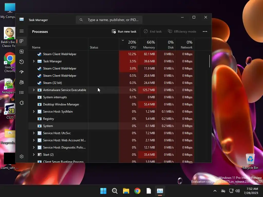The height and width of the screenshot is (197, 263).
Task: Click Run new task button
Action: [124, 32]
